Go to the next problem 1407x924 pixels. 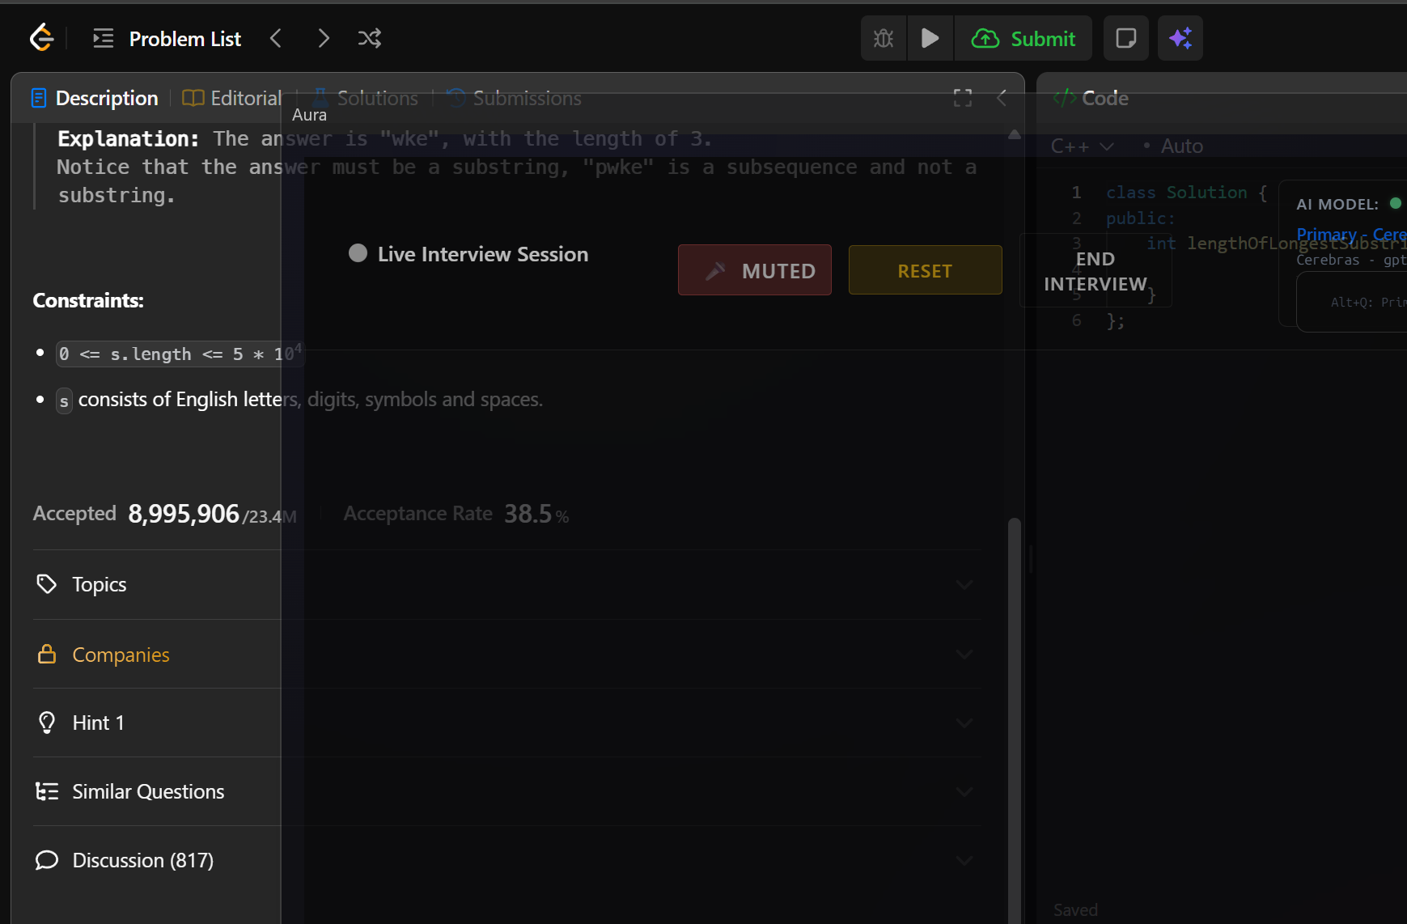(x=324, y=38)
